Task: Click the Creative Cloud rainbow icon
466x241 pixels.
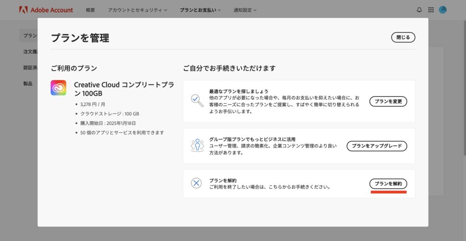Action: [x=58, y=87]
